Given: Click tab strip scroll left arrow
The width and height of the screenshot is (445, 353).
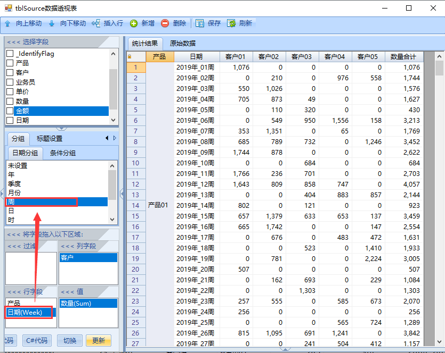Looking at the screenshot, I should pos(107,138).
